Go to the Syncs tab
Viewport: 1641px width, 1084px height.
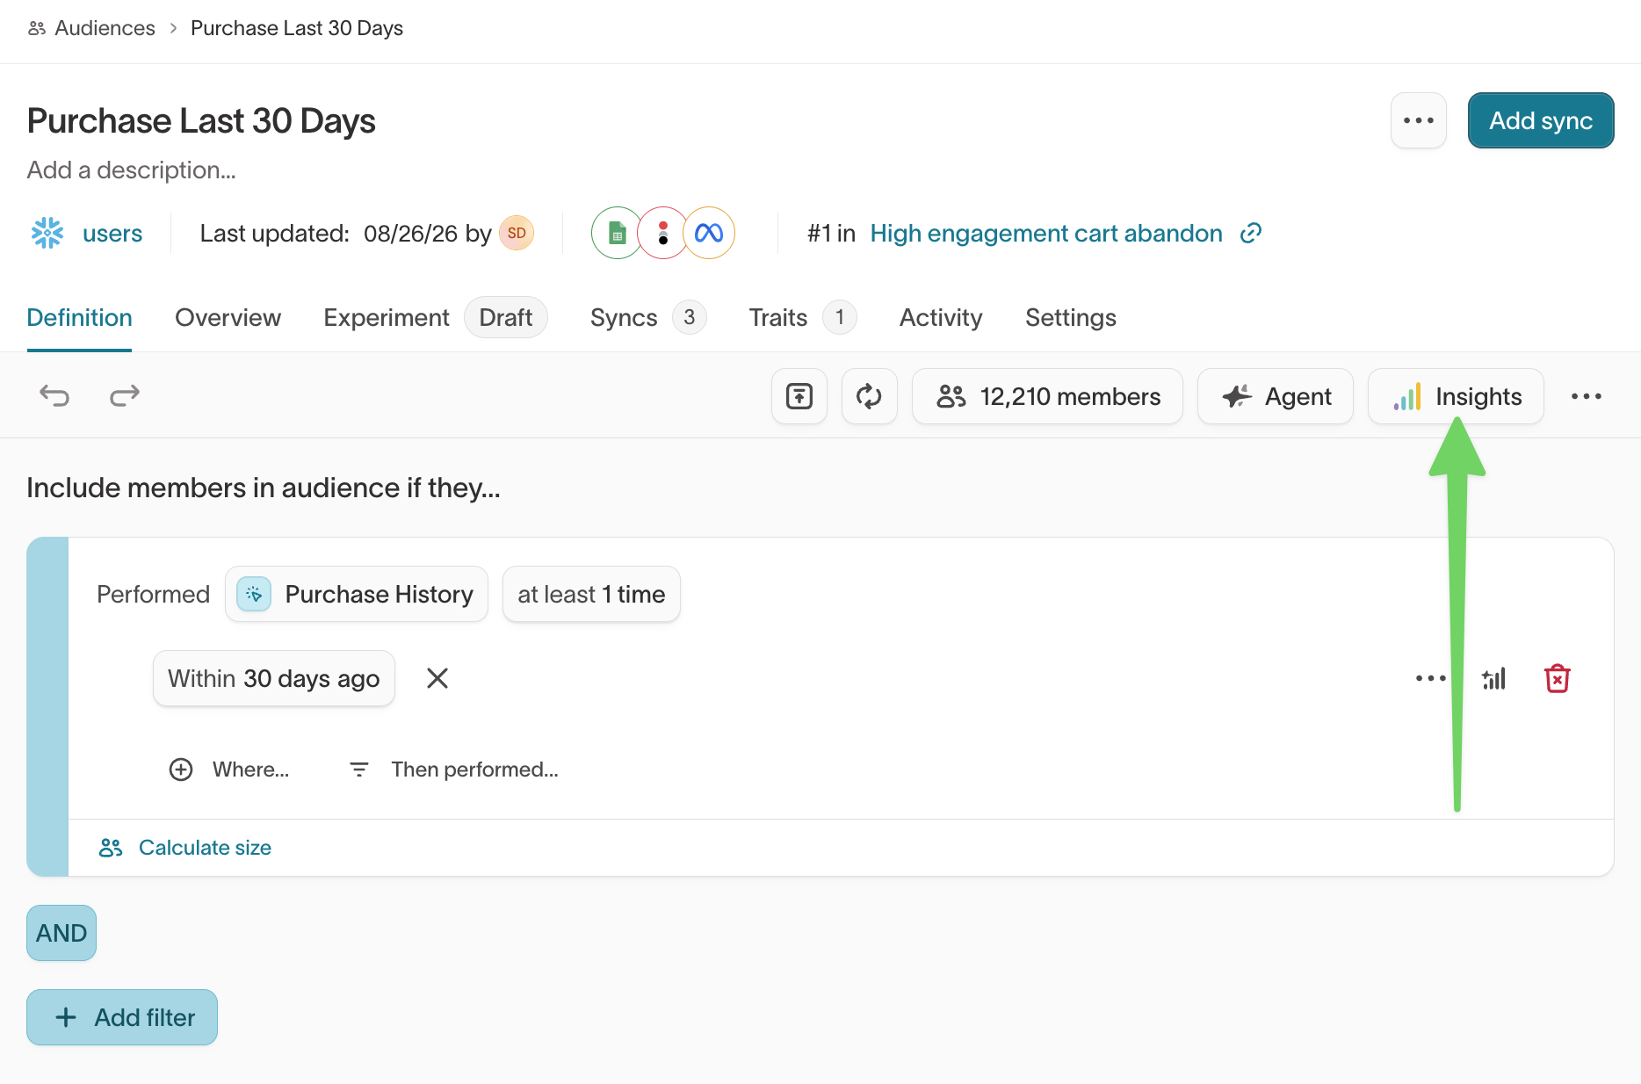pos(648,317)
